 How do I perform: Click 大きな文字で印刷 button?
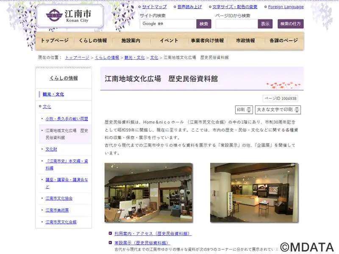click(x=278, y=110)
